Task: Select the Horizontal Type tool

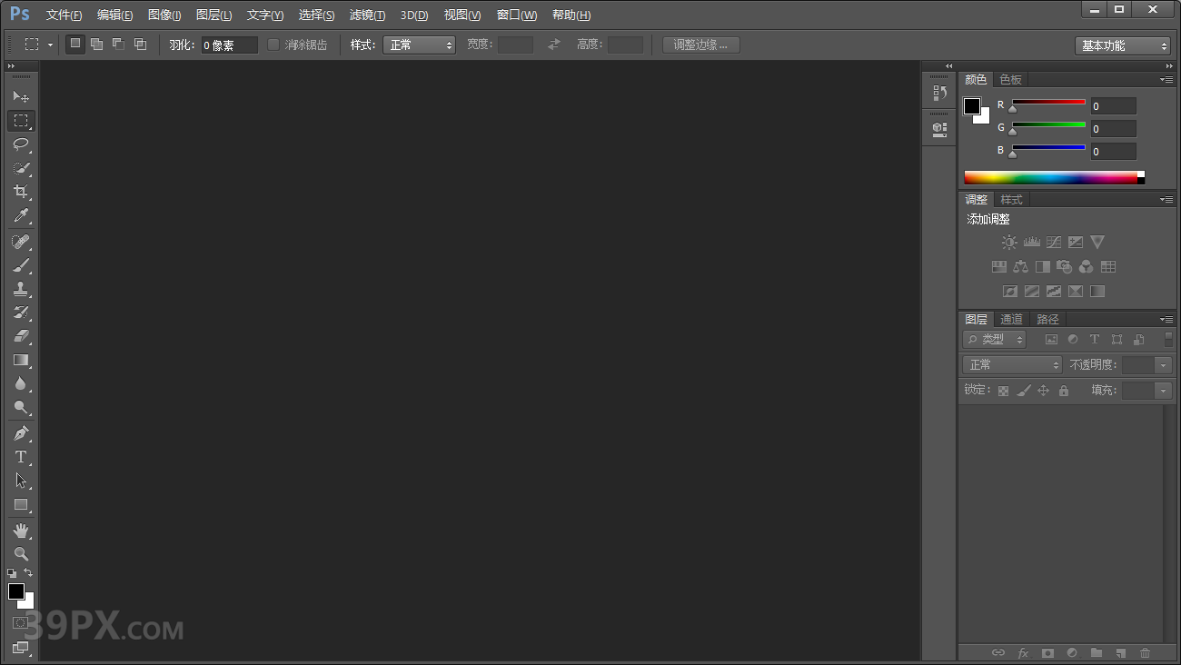Action: (x=21, y=457)
